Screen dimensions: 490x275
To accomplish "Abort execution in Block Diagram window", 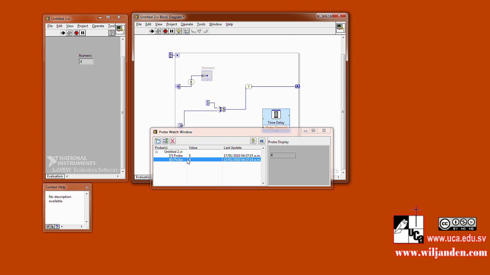I will pos(165,31).
